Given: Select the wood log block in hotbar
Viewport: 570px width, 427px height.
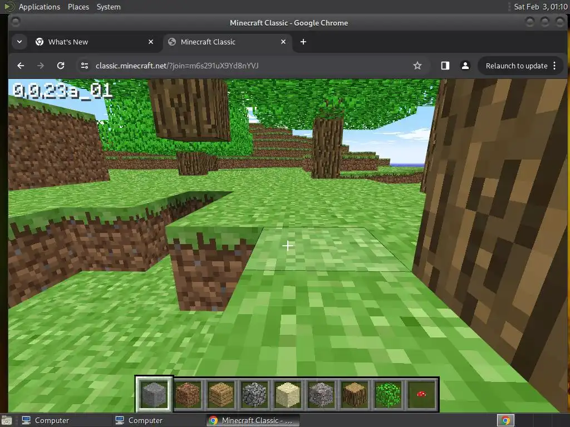Looking at the screenshot, I should pyautogui.click(x=355, y=394).
